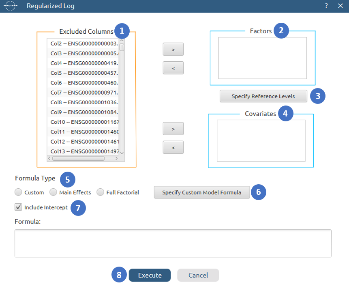The image size is (349, 293).
Task: Cancel the Regularized Log dialog
Action: 198,275
